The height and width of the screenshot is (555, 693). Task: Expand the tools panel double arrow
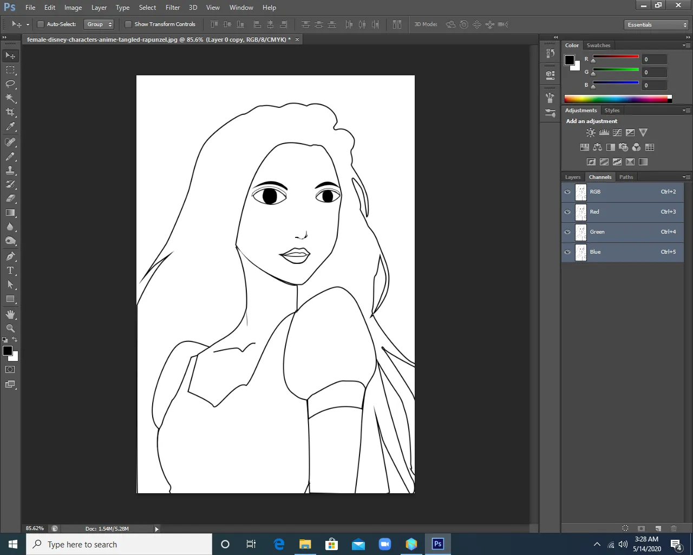[x=5, y=37]
